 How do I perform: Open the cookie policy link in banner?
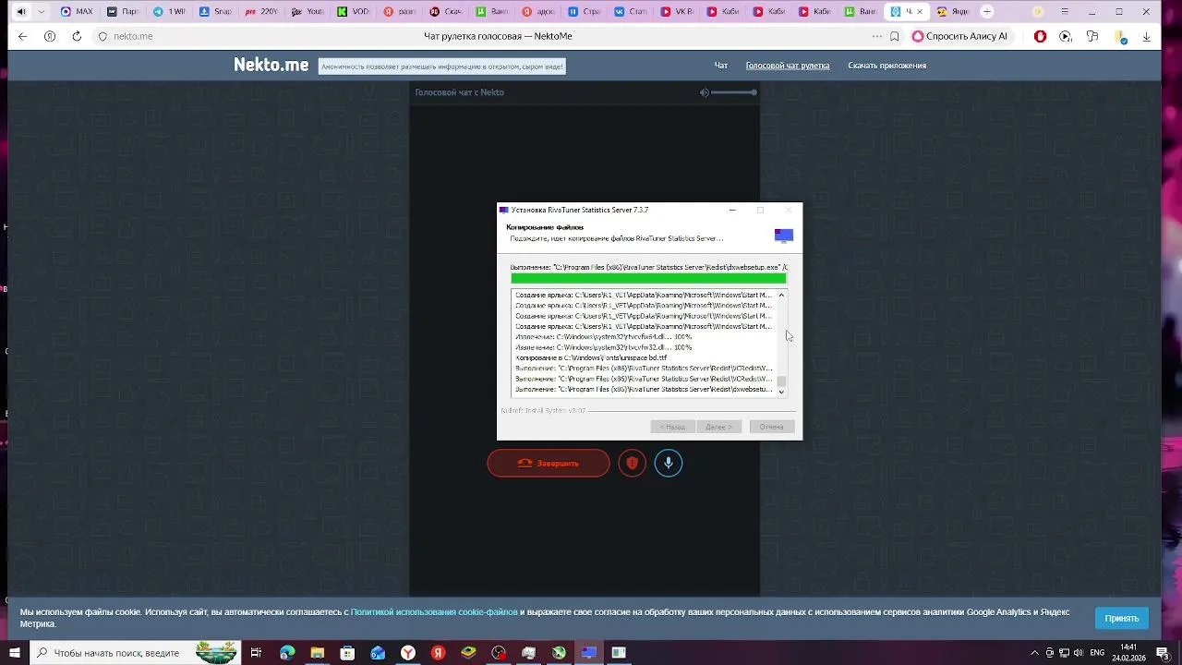(434, 612)
